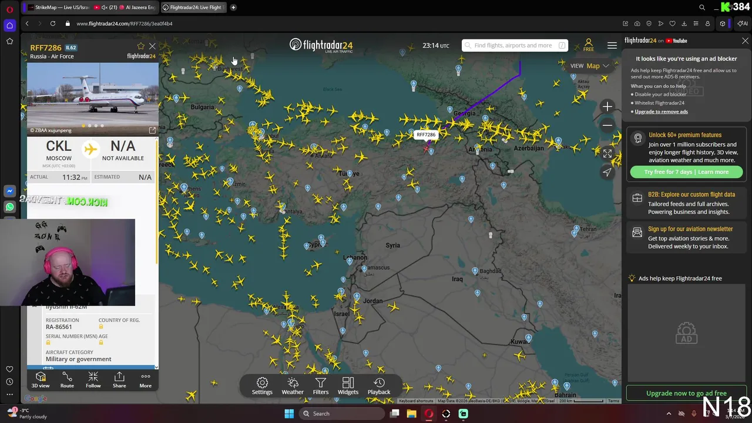
Task: Open Windows Start menu
Action: 289,414
